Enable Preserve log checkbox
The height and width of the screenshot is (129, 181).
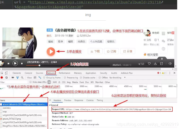(x=65, y=78)
